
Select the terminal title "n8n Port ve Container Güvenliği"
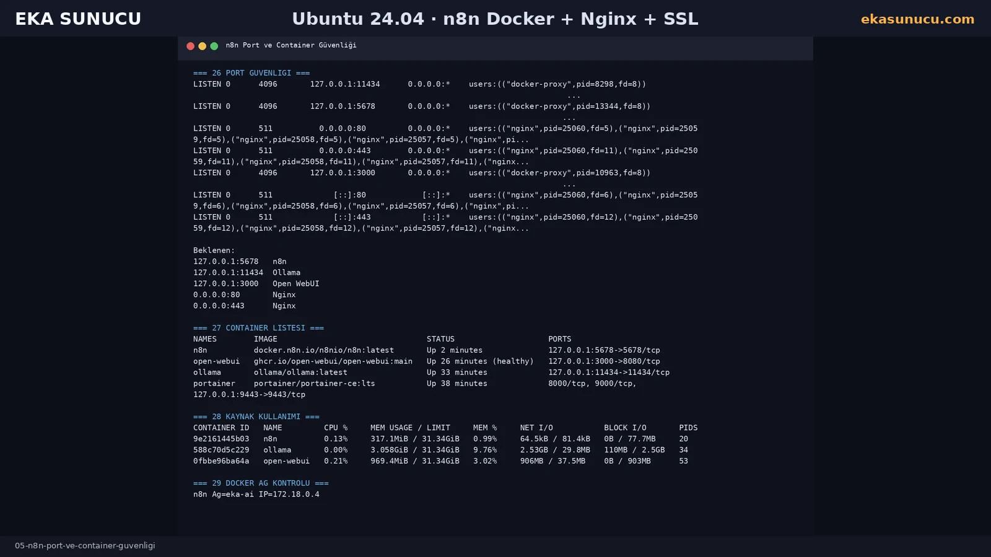pyautogui.click(x=291, y=45)
